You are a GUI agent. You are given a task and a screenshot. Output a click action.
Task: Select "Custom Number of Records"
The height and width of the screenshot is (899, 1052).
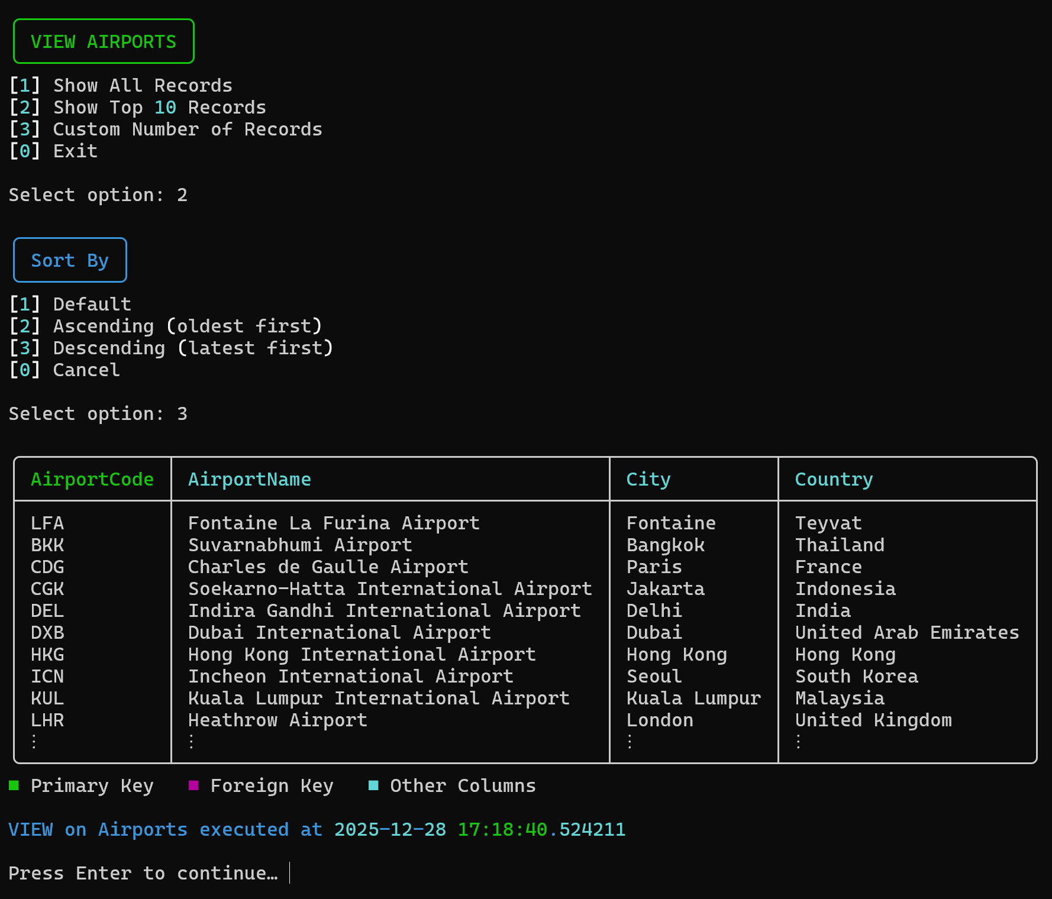[188, 129]
